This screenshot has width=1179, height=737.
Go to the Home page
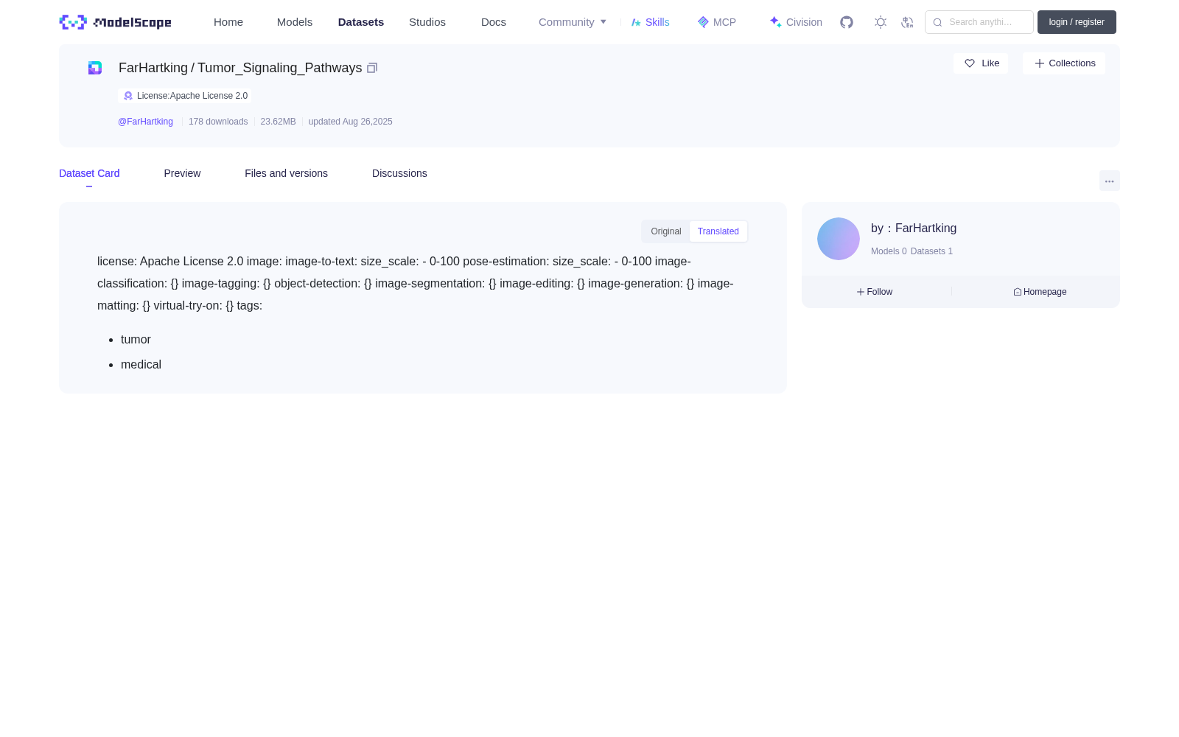click(x=228, y=22)
